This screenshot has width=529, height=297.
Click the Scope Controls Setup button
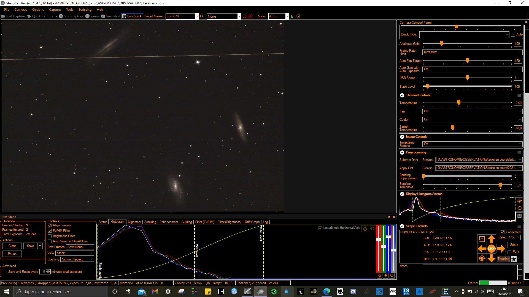coord(514,245)
